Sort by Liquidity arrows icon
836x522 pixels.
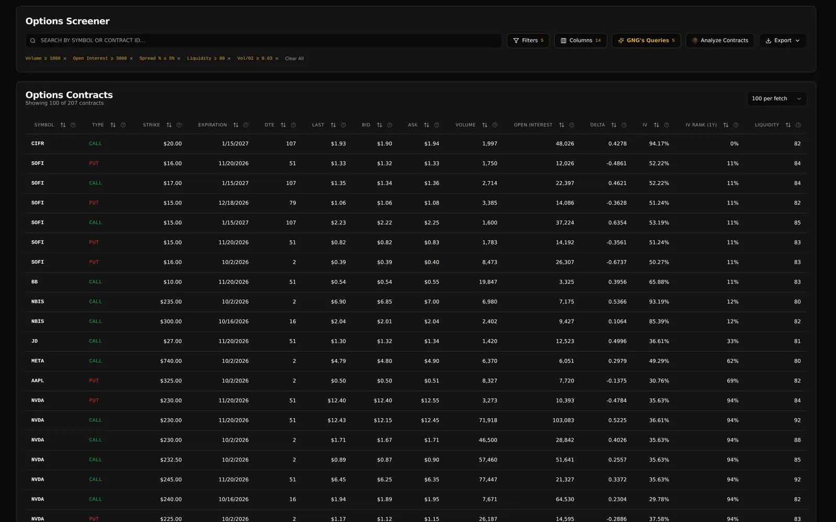click(x=788, y=125)
